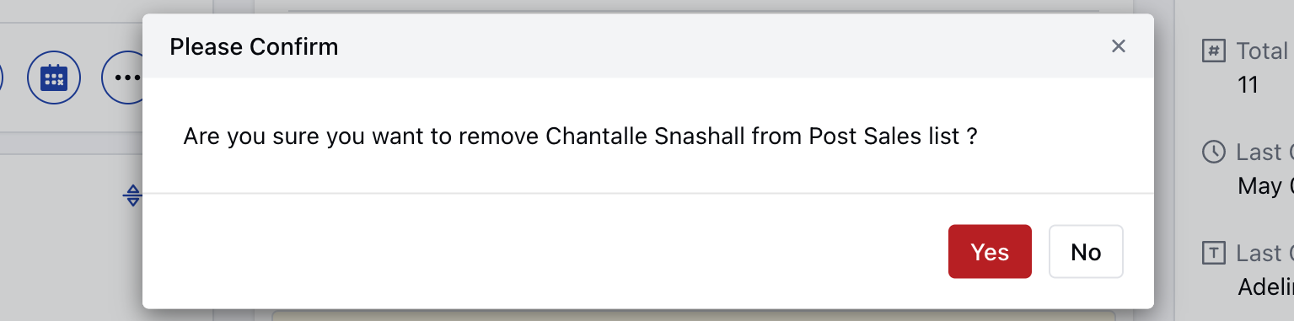The height and width of the screenshot is (321, 1294).
Task: Close the Please Confirm dialog
Action: click(1119, 45)
